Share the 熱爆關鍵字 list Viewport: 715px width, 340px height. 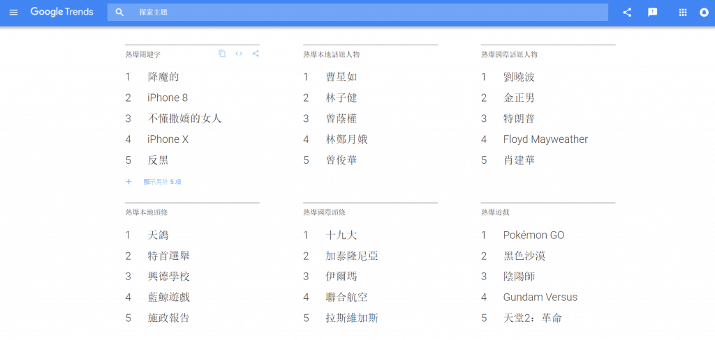[x=256, y=54]
